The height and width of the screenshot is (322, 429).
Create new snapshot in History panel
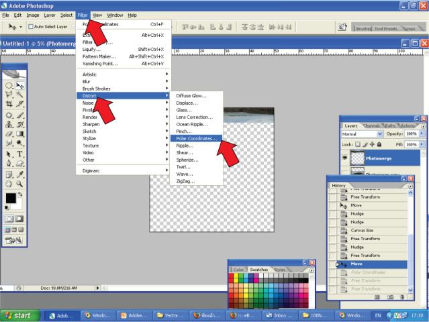click(x=390, y=297)
